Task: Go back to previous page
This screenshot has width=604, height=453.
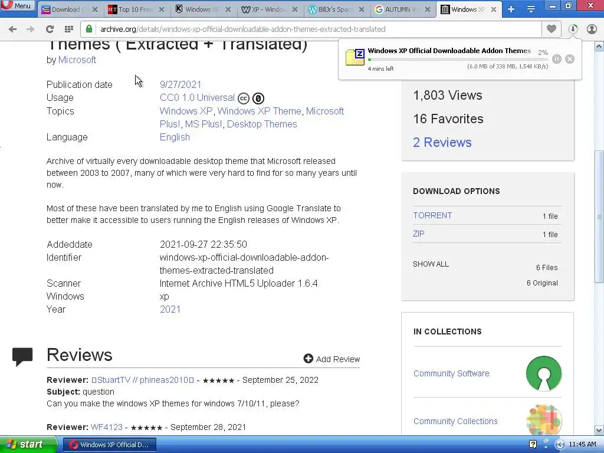Action: click(13, 29)
